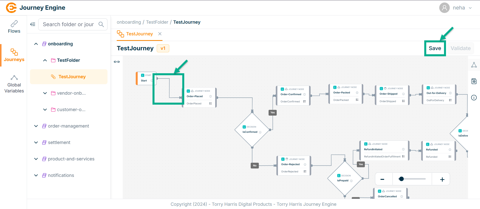Click the Search folder or journey field
Screen dimensions: 480x209
point(68,24)
